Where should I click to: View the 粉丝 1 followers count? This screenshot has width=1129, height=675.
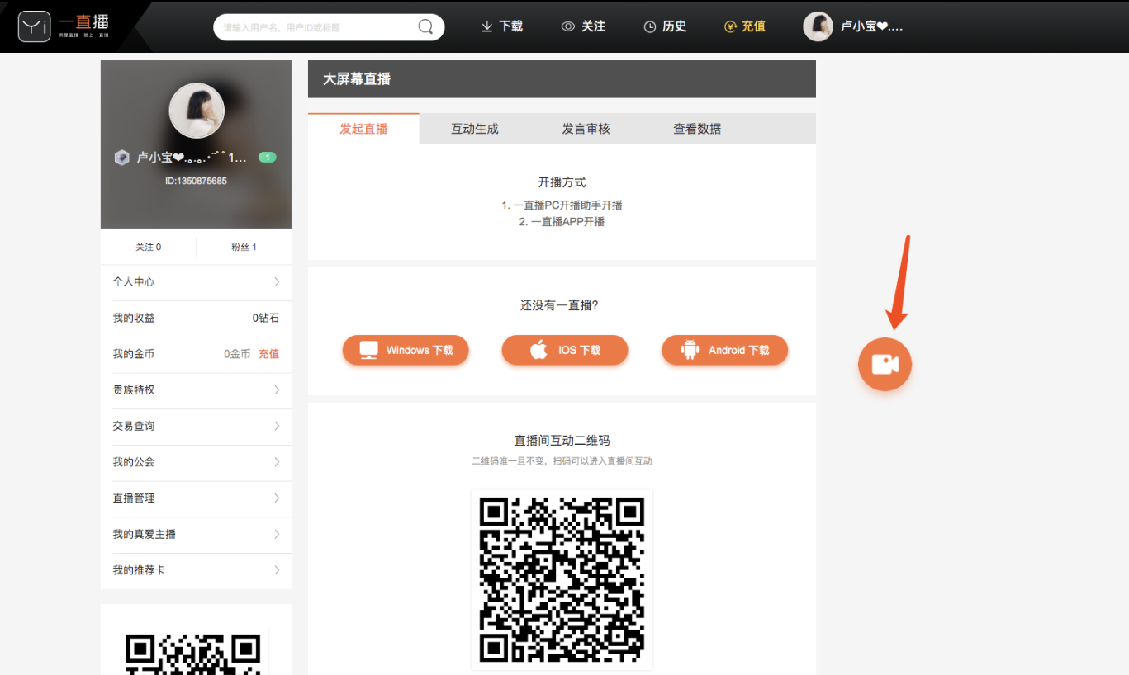click(x=244, y=247)
